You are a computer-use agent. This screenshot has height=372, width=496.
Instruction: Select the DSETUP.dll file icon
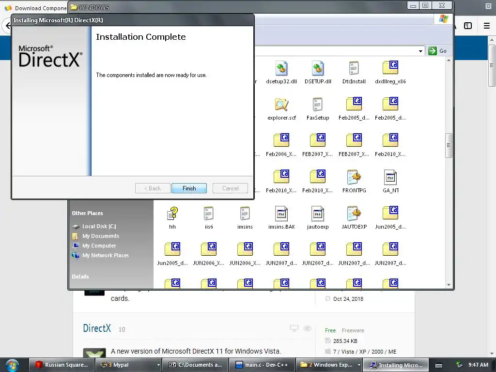click(x=318, y=68)
